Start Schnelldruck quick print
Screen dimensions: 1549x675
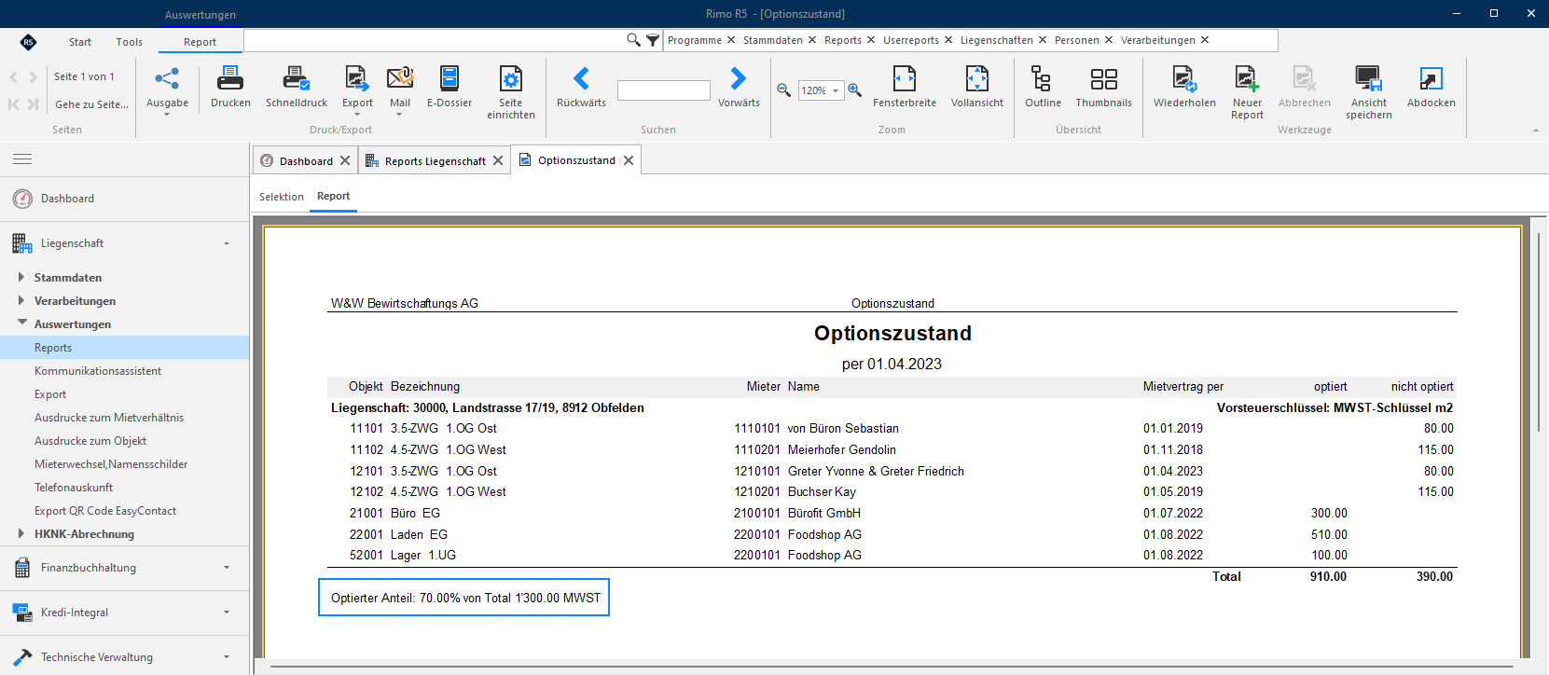pyautogui.click(x=297, y=88)
